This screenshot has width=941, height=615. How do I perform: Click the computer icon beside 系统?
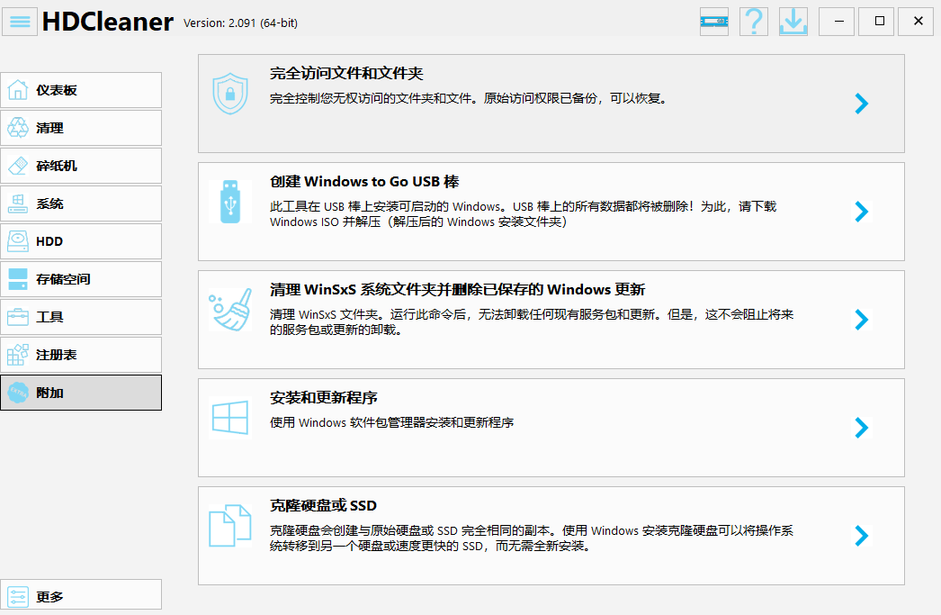(18, 203)
